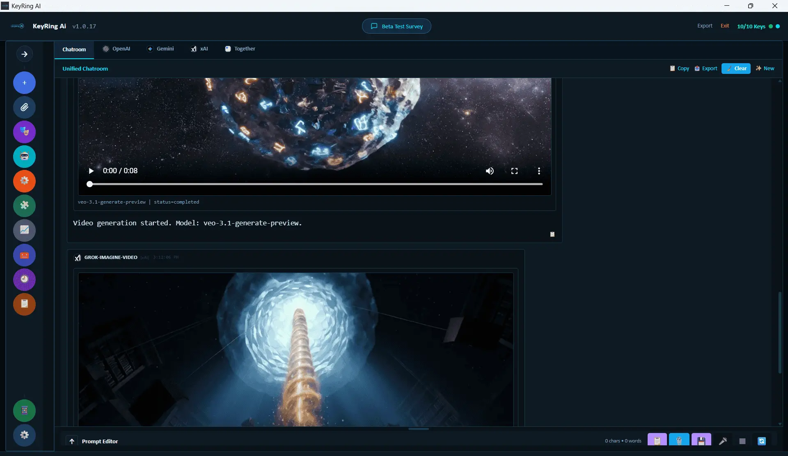Expand the Prompt Editor panel
This screenshot has width=788, height=456.
72,441
